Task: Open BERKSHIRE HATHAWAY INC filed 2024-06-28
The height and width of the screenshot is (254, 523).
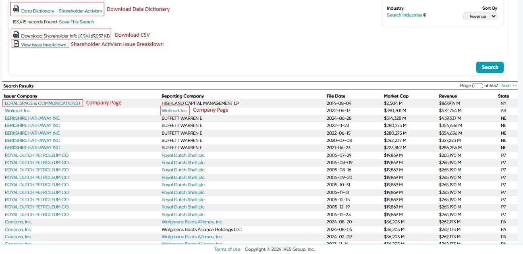Action: [x=32, y=118]
